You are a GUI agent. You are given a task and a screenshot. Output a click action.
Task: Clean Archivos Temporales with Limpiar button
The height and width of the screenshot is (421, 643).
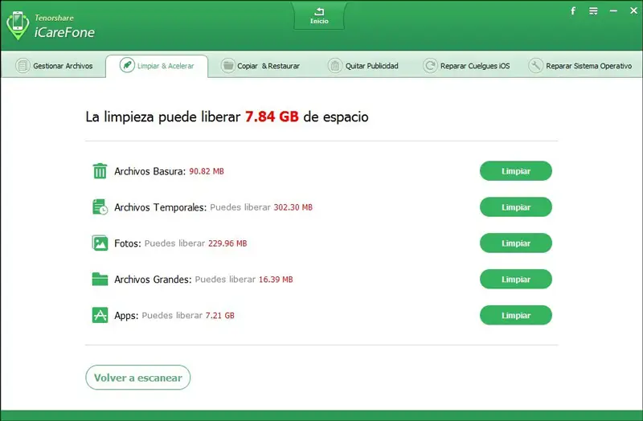tap(516, 207)
